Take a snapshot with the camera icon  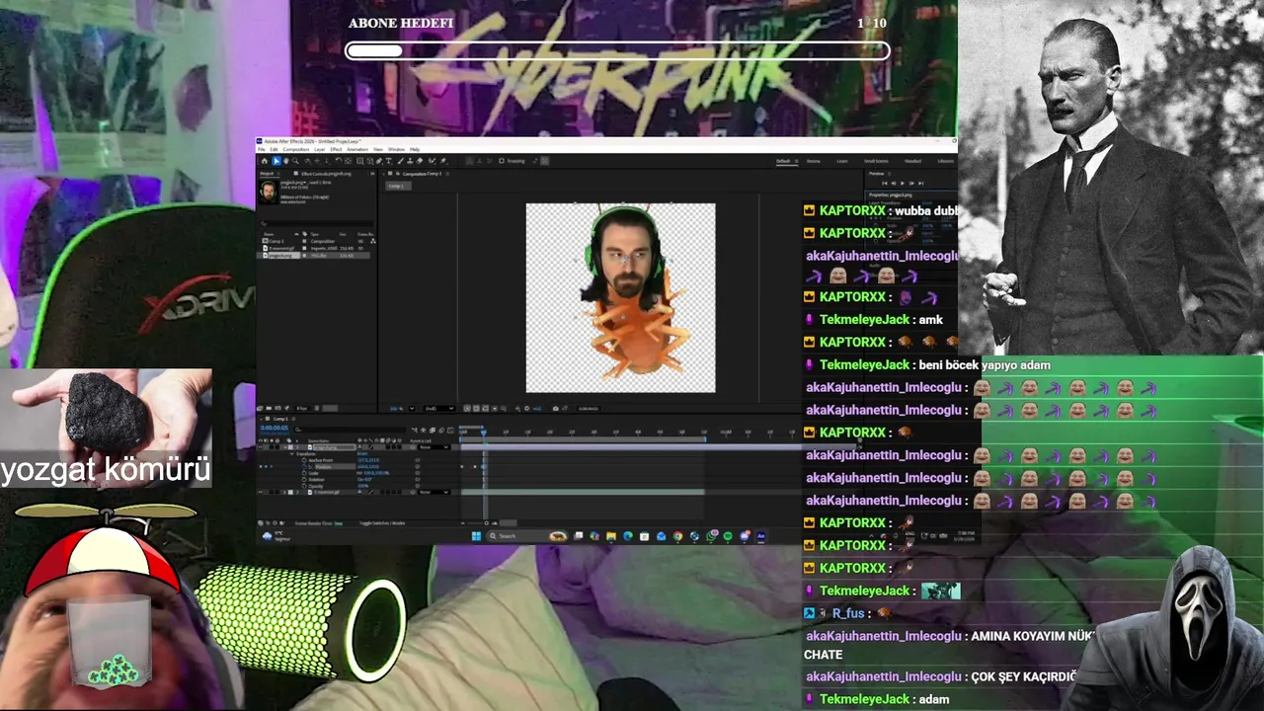click(555, 409)
